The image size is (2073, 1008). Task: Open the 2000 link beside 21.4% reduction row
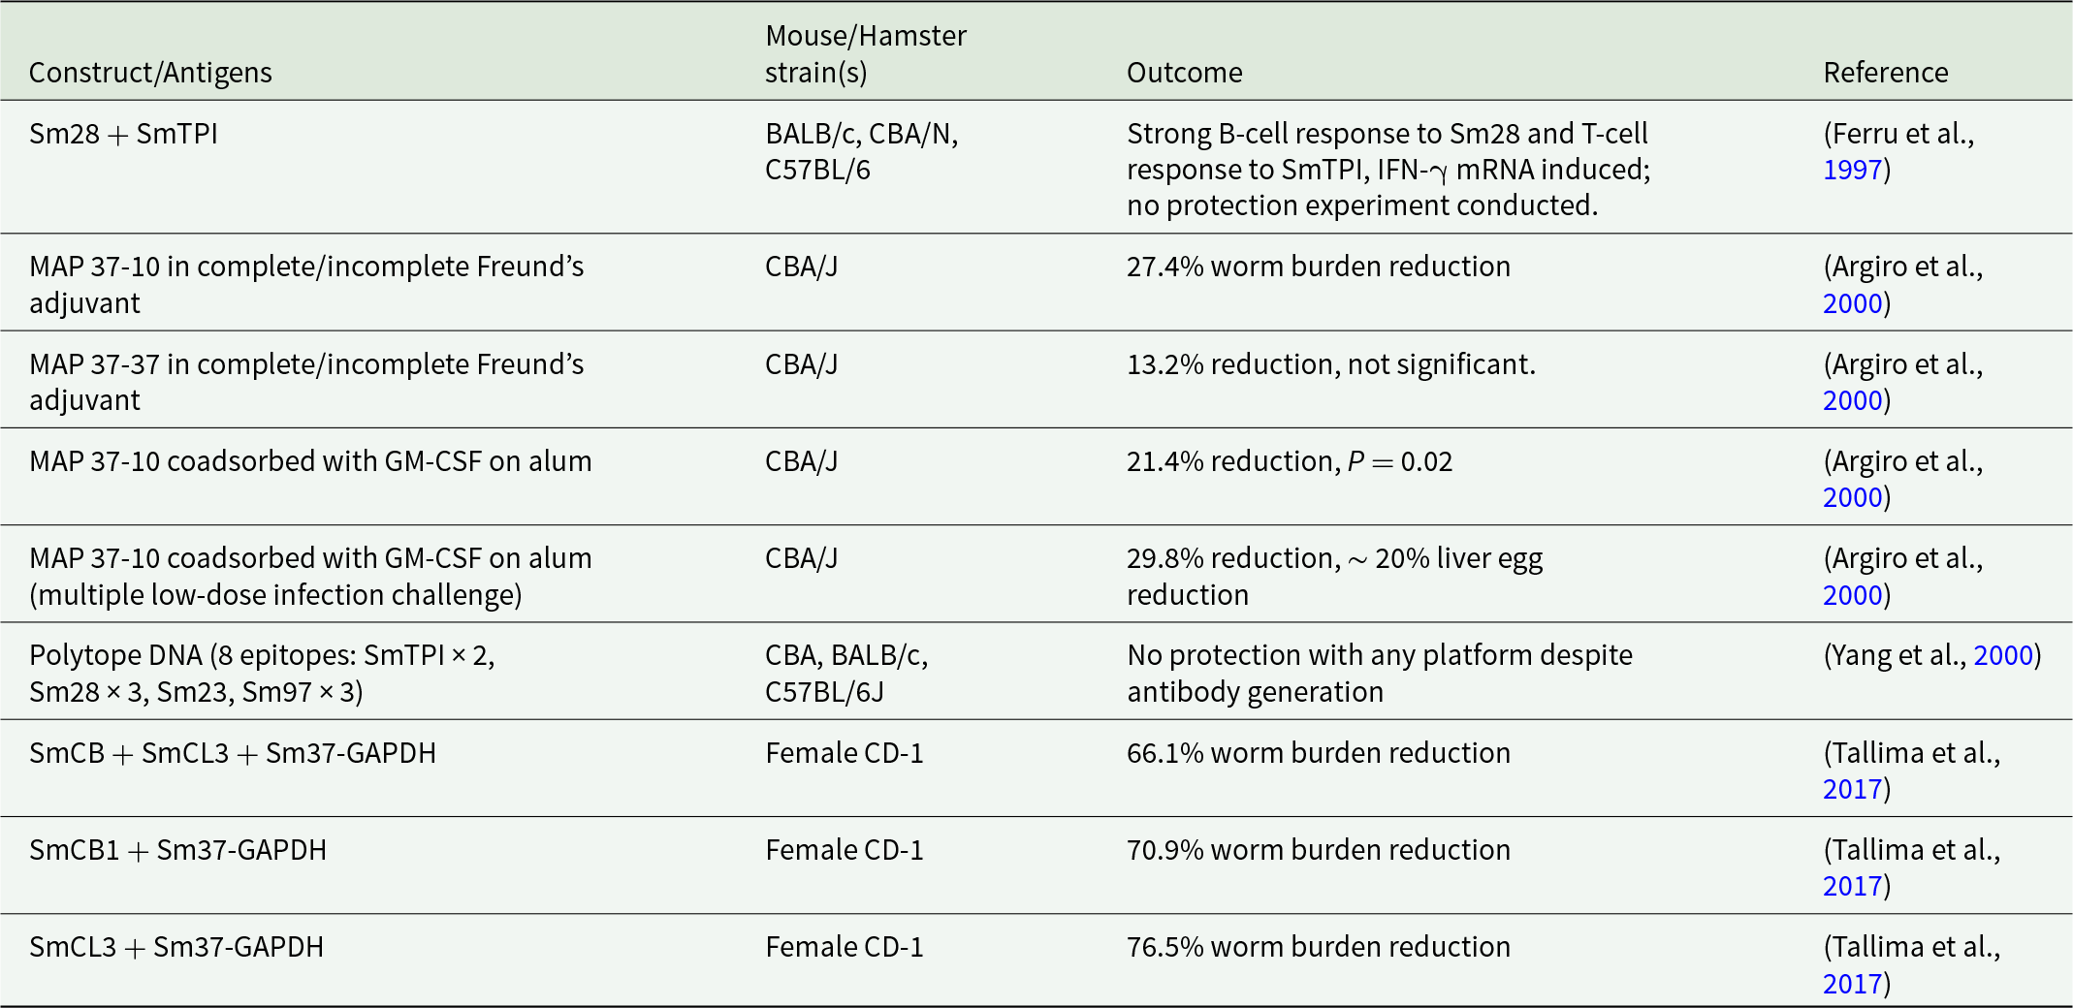point(1852,497)
